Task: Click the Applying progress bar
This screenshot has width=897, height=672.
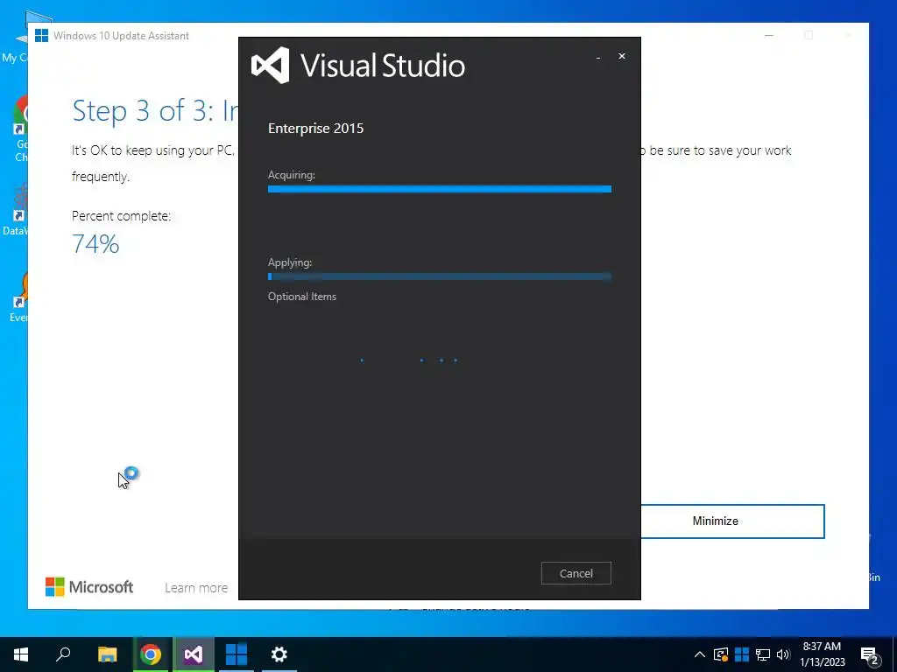Action: [440, 276]
